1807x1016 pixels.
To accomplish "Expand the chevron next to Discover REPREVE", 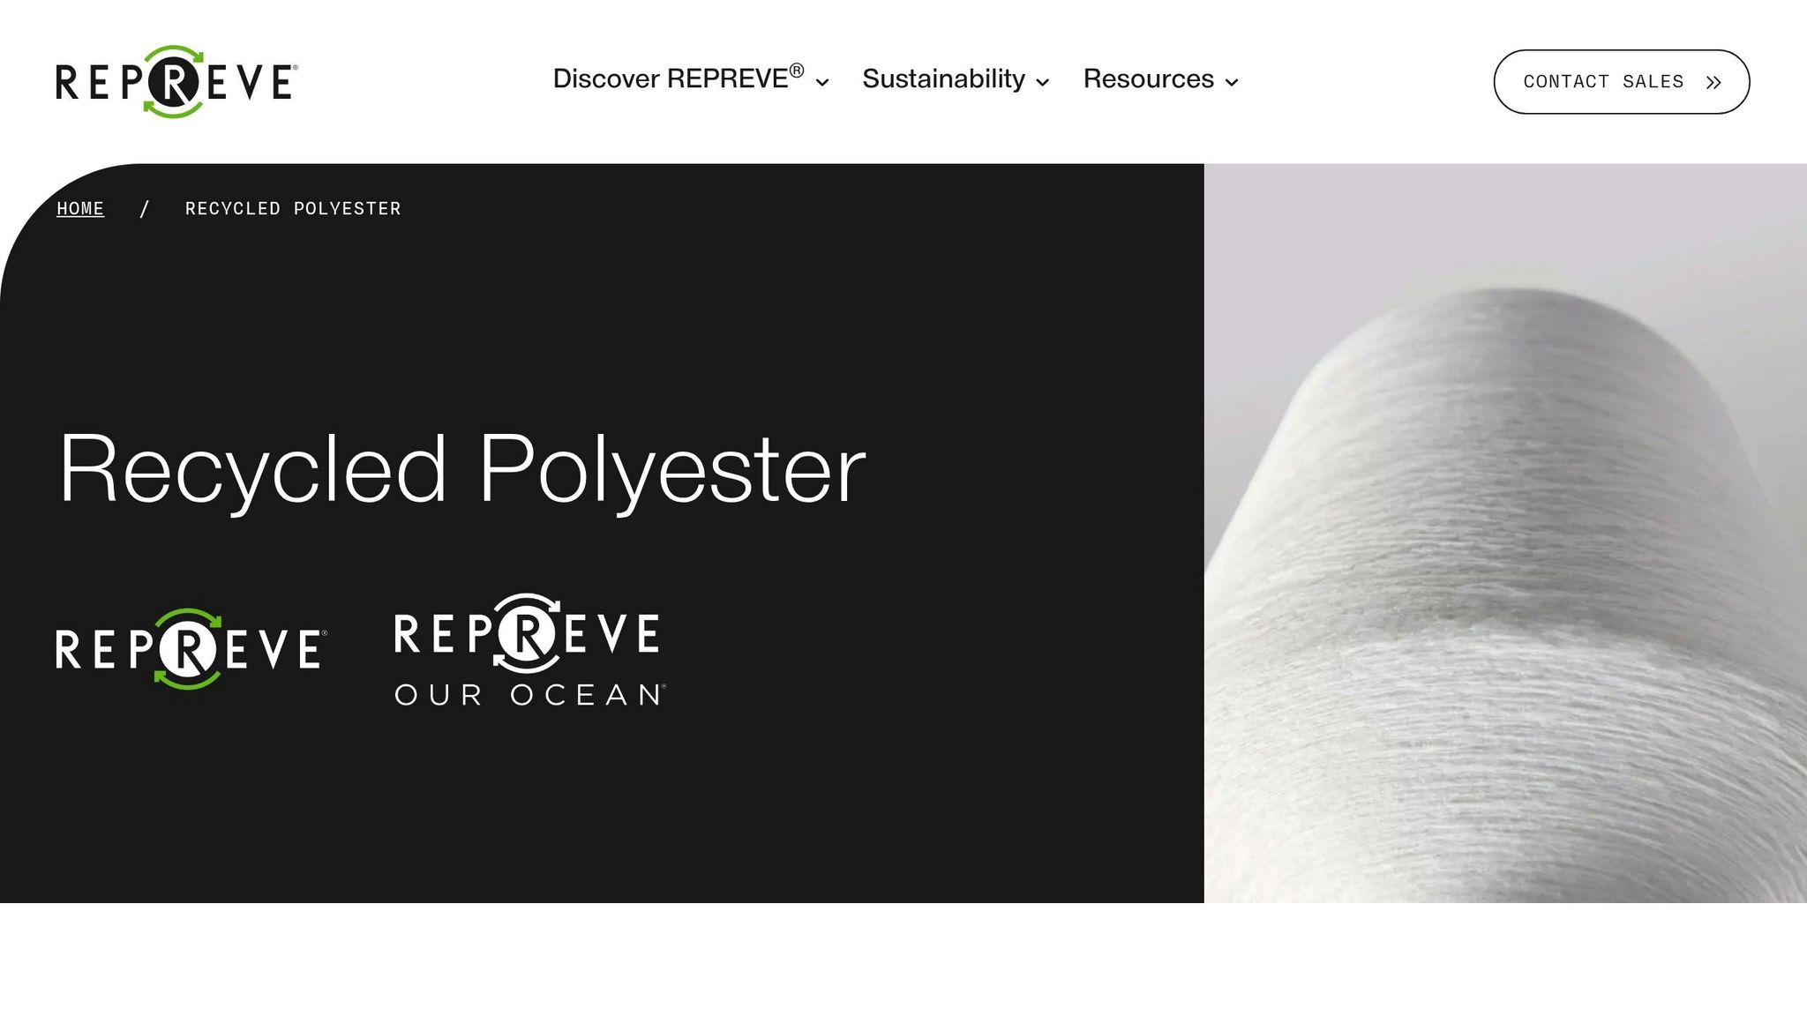I will tap(822, 82).
